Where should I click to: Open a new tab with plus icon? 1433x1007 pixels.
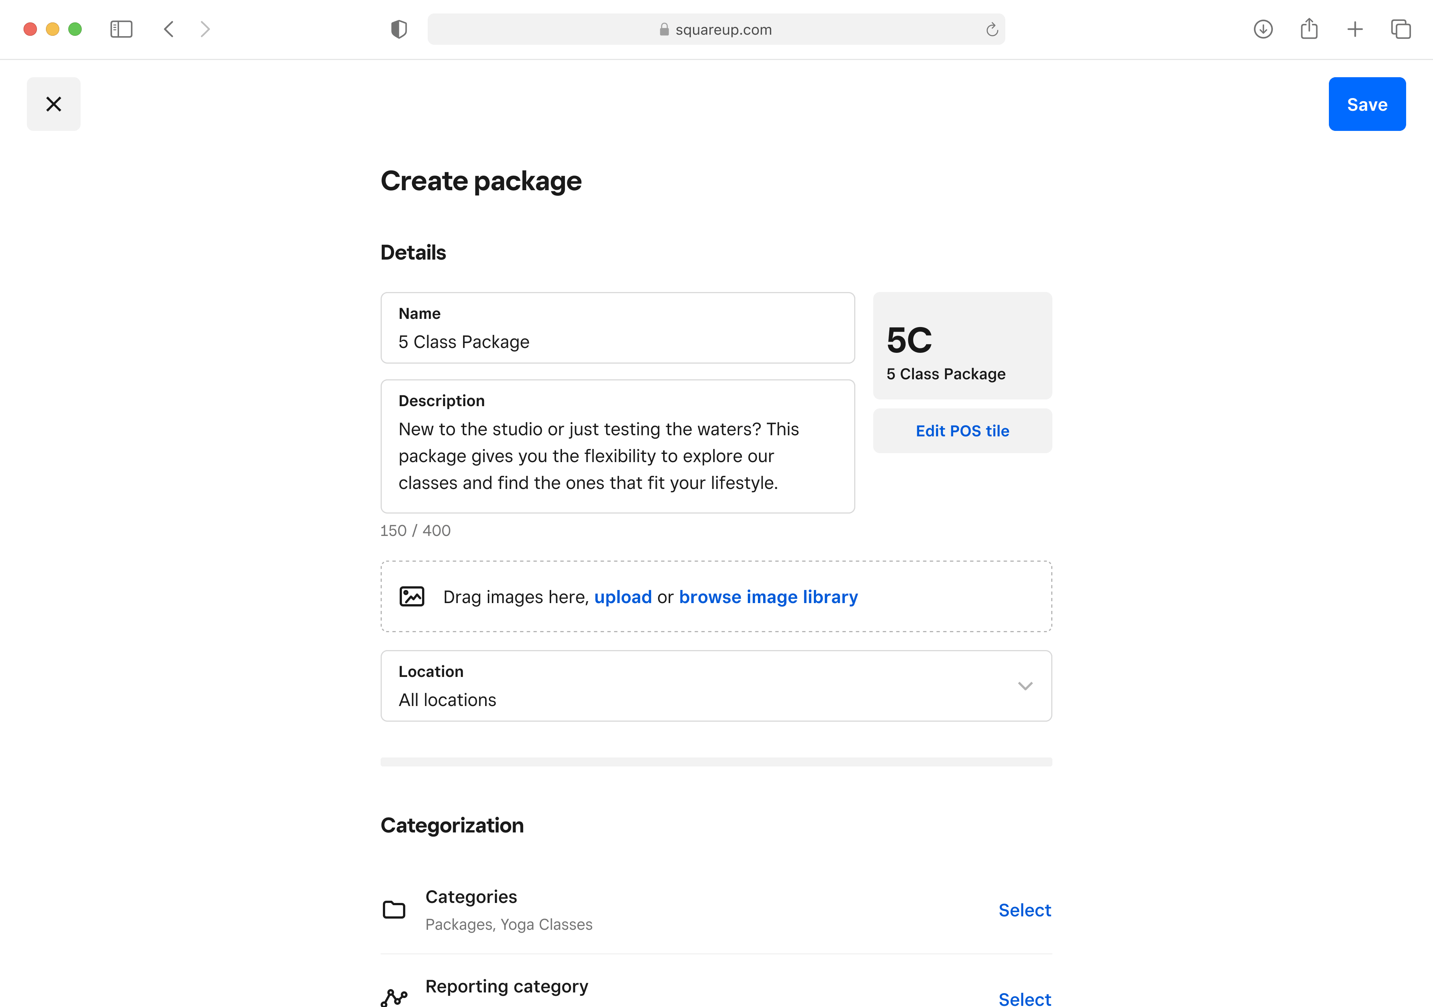[1354, 29]
